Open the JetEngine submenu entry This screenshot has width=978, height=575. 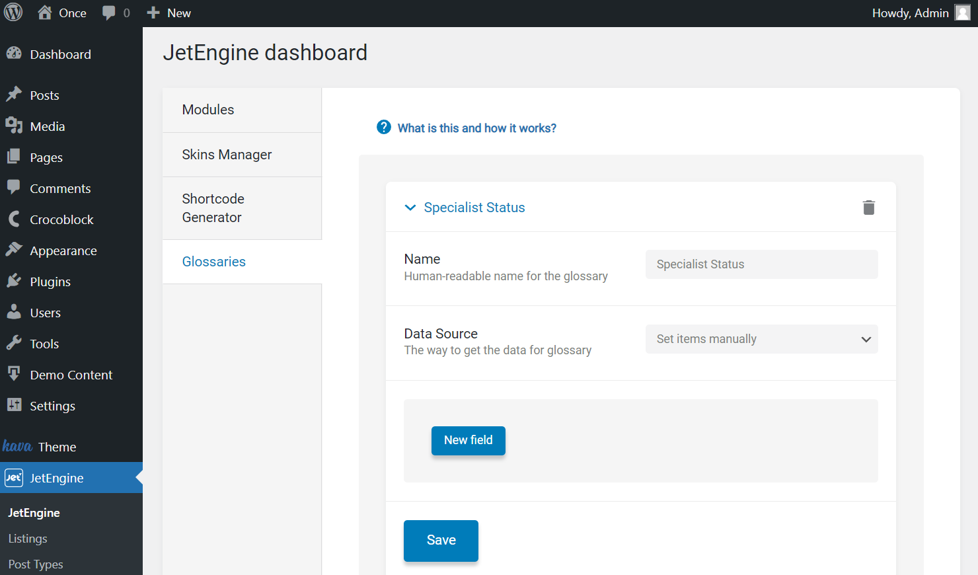click(x=34, y=513)
